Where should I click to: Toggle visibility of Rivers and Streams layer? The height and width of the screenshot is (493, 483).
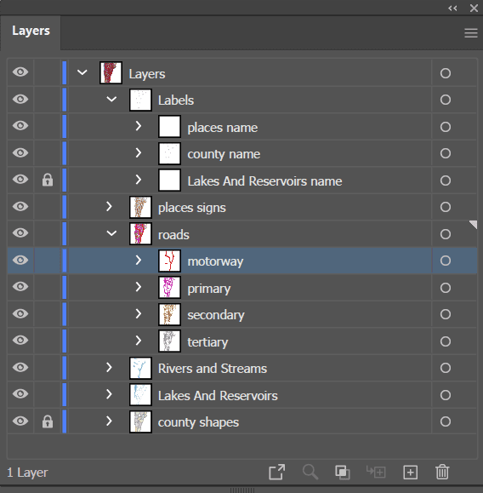(x=20, y=367)
